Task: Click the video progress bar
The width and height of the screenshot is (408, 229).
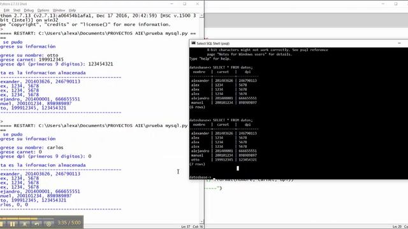Action: 27,218
